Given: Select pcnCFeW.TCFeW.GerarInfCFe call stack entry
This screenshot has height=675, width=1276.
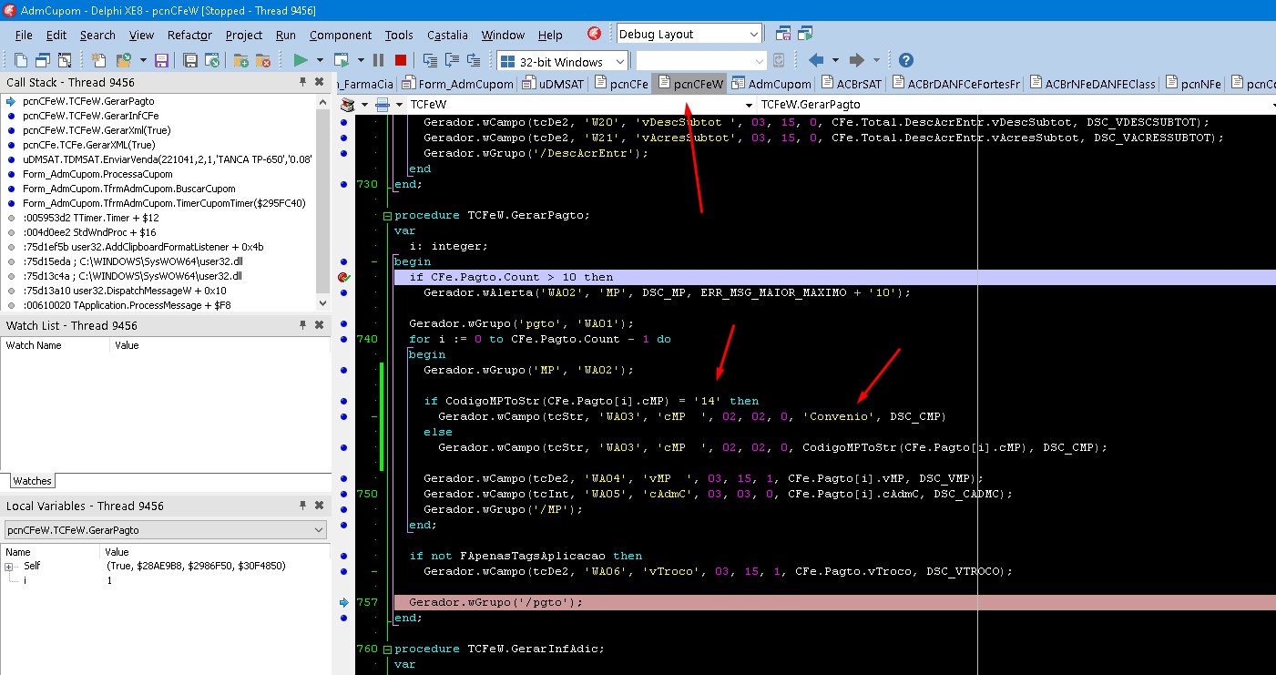Looking at the screenshot, I should [91, 116].
